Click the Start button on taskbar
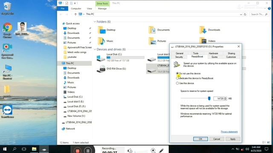Image resolution: width=273 pixels, height=153 pixels. pos(5,149)
